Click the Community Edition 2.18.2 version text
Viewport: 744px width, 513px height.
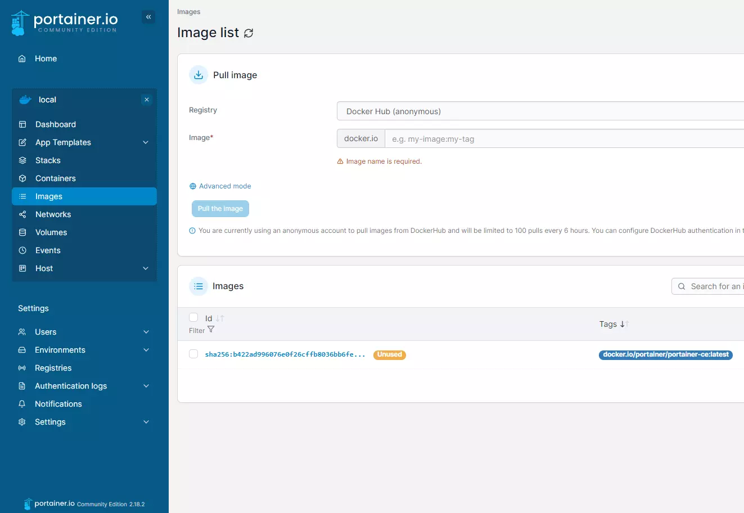coord(111,505)
